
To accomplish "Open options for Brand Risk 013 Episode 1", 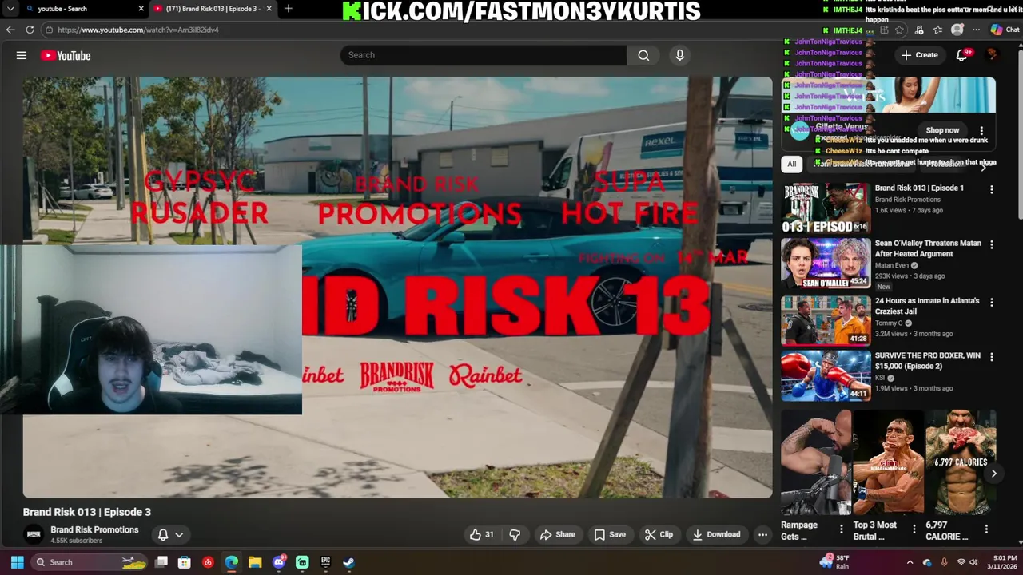I will click(992, 190).
